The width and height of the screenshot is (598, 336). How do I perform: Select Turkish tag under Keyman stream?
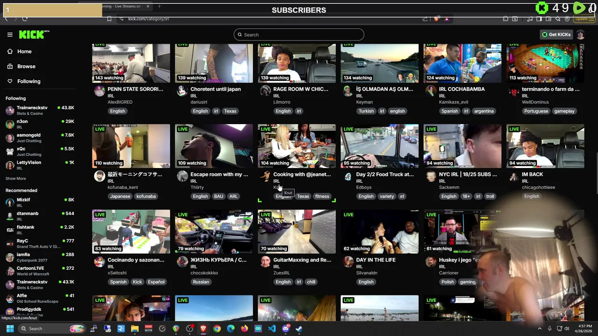click(366, 111)
